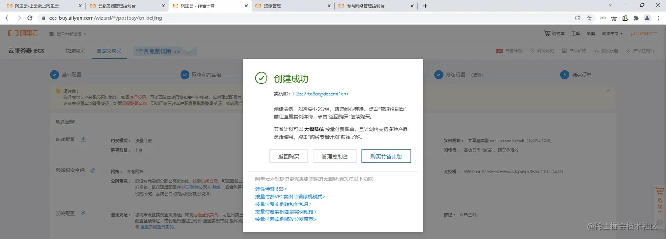Click the 分组设置 step indicator
The width and height of the screenshot is (666, 239).
pyautogui.click(x=459, y=75)
